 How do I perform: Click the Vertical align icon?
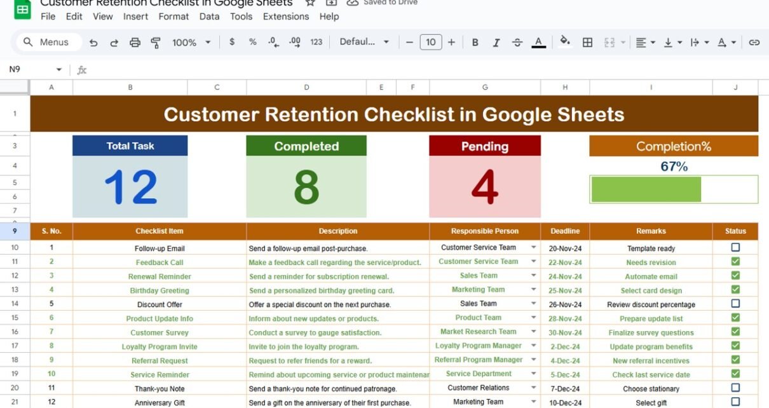[668, 43]
